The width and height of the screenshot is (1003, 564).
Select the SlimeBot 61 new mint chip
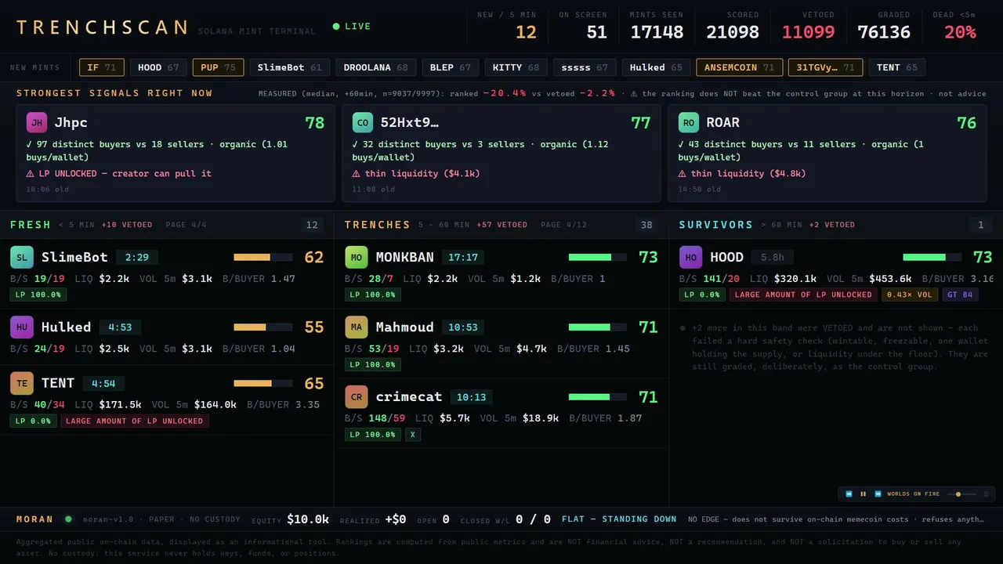click(x=290, y=67)
